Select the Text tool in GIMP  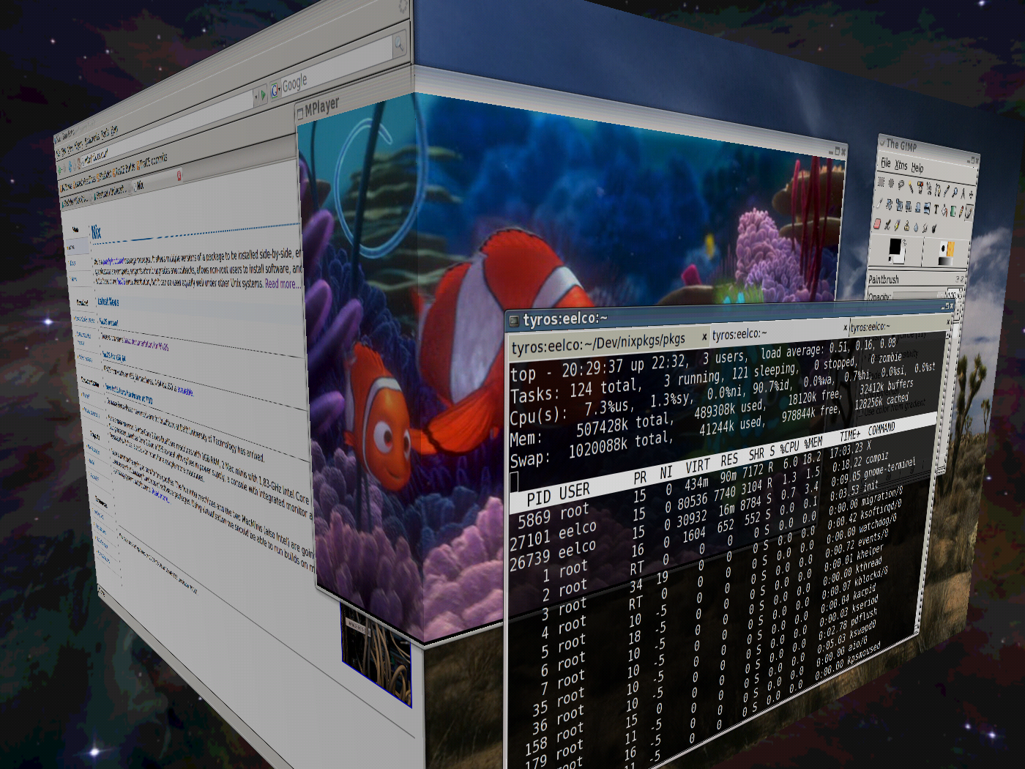coord(936,209)
